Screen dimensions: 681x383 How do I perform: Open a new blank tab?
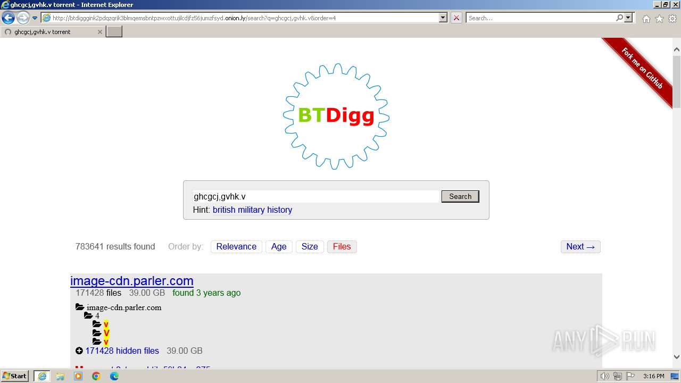pos(114,32)
